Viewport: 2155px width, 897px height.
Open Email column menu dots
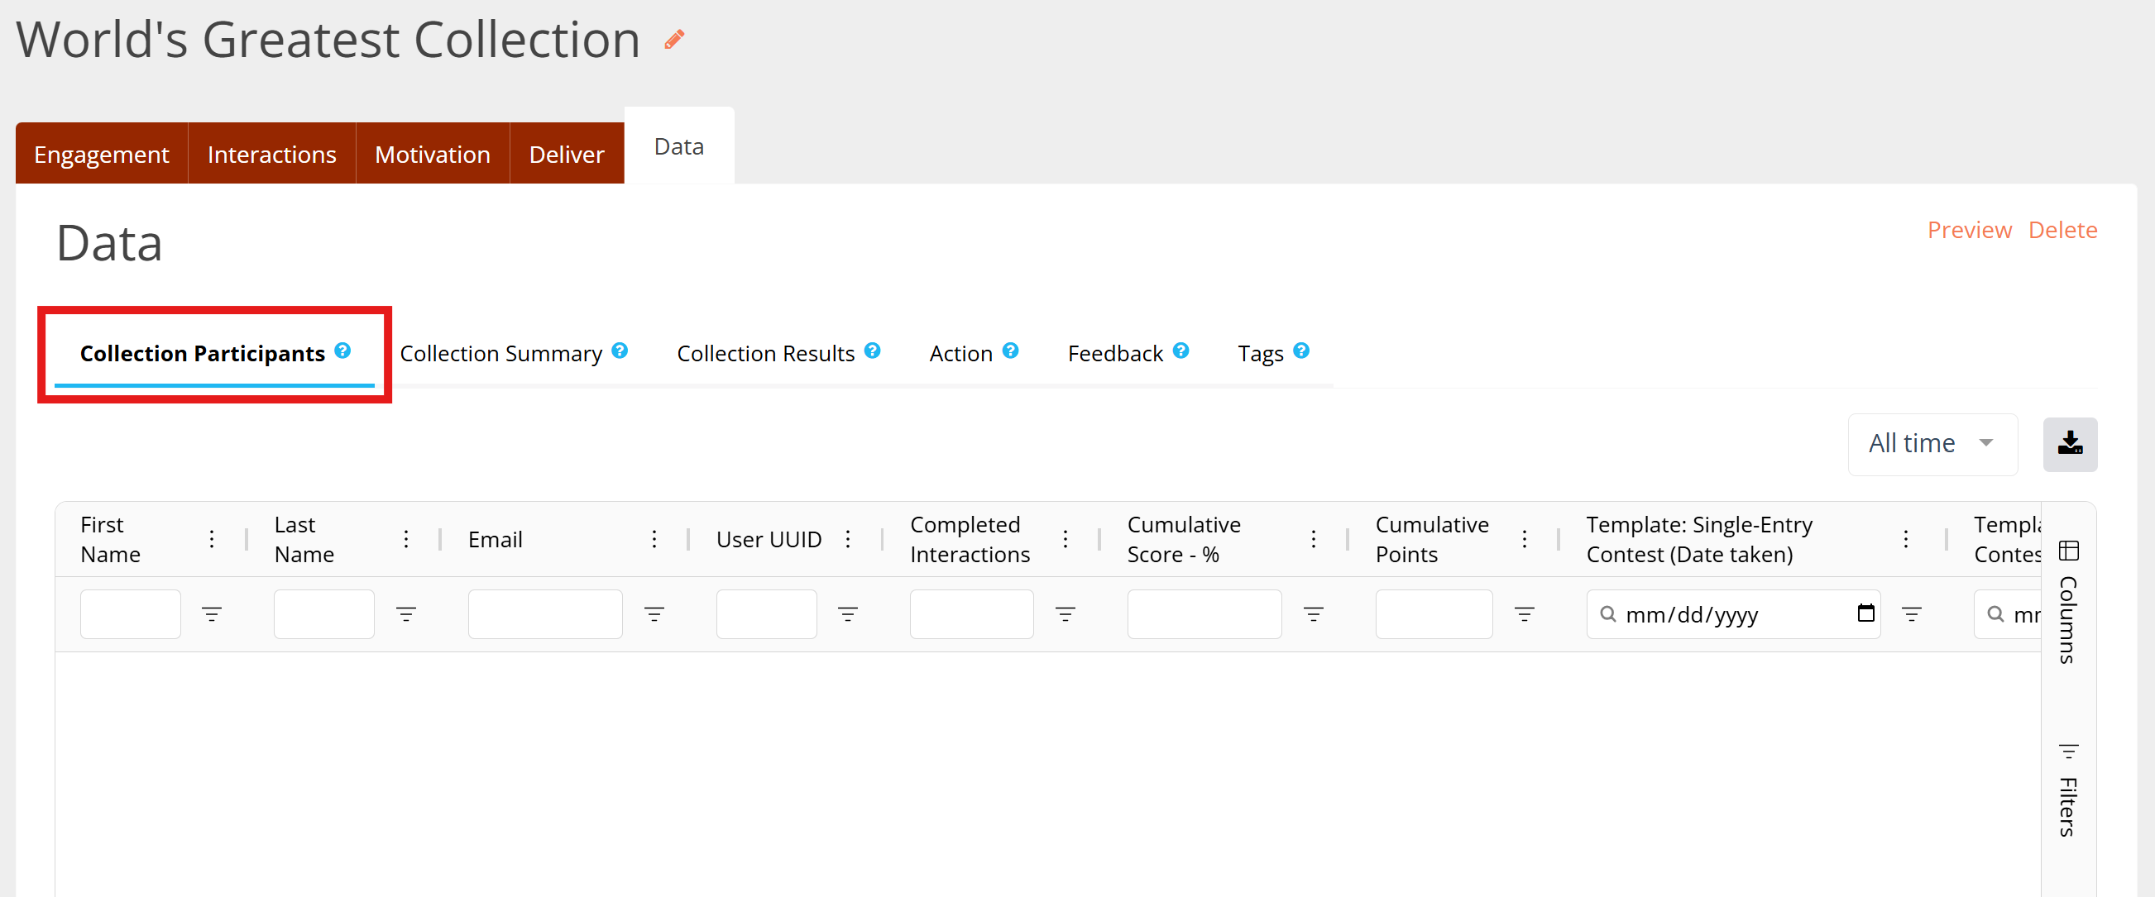coord(654,539)
